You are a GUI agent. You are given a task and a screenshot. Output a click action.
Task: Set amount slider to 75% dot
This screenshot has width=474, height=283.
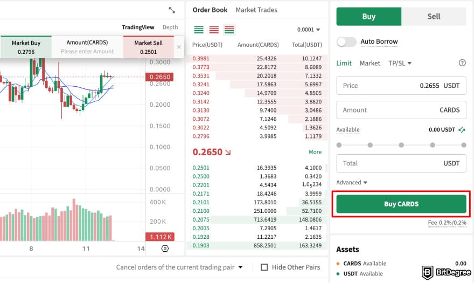pyautogui.click(x=433, y=145)
